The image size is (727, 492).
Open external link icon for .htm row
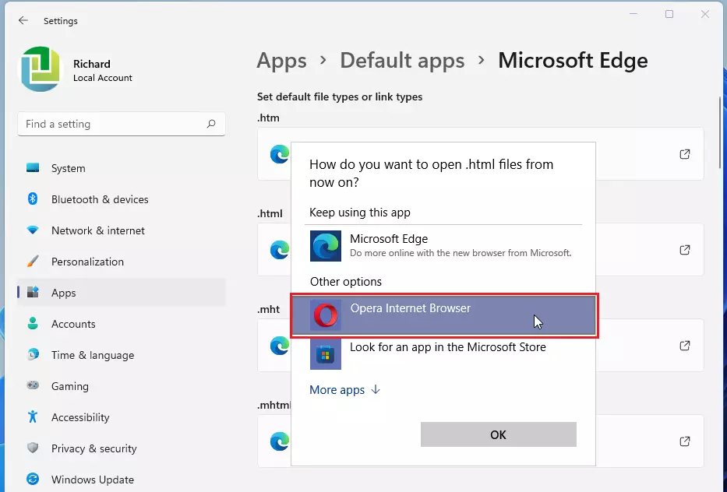pyautogui.click(x=685, y=154)
